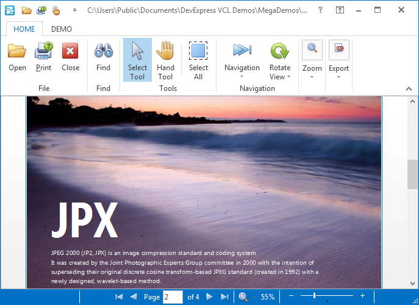Viewport: 419px width, 305px height.
Task: Go to the next page in status bar
Action: (x=210, y=297)
